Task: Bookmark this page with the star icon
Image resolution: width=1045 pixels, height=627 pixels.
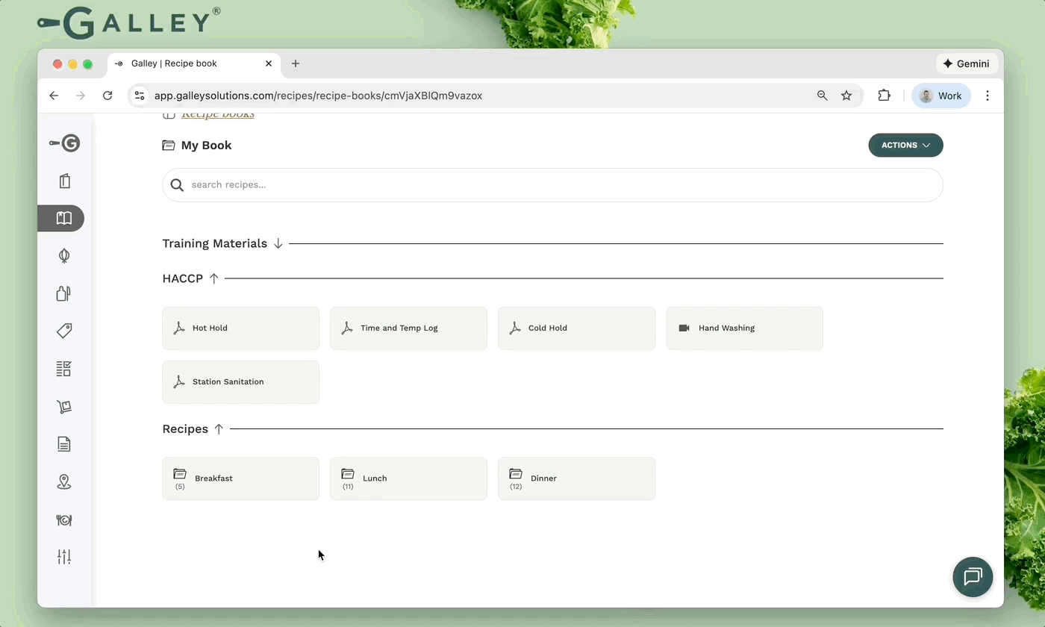Action: pyautogui.click(x=846, y=96)
